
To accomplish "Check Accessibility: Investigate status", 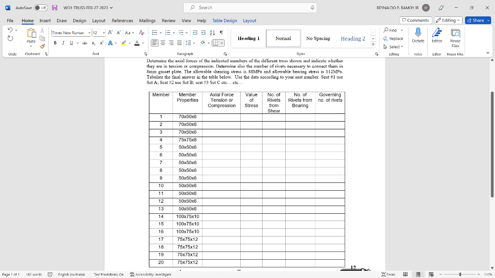I will point(151,274).
